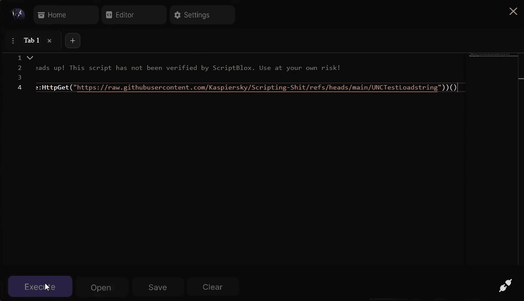Clear the editor contents
Image resolution: width=524 pixels, height=301 pixels.
tap(212, 287)
